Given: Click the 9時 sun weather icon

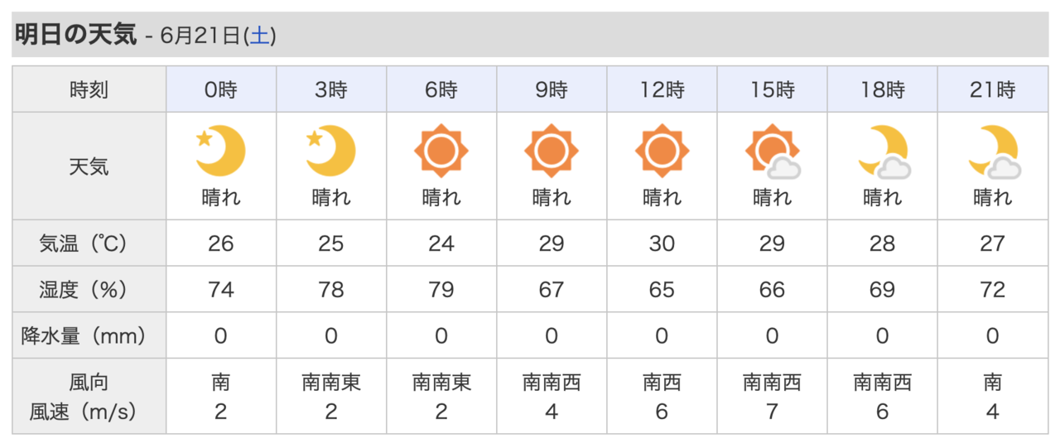Looking at the screenshot, I should pos(552,152).
